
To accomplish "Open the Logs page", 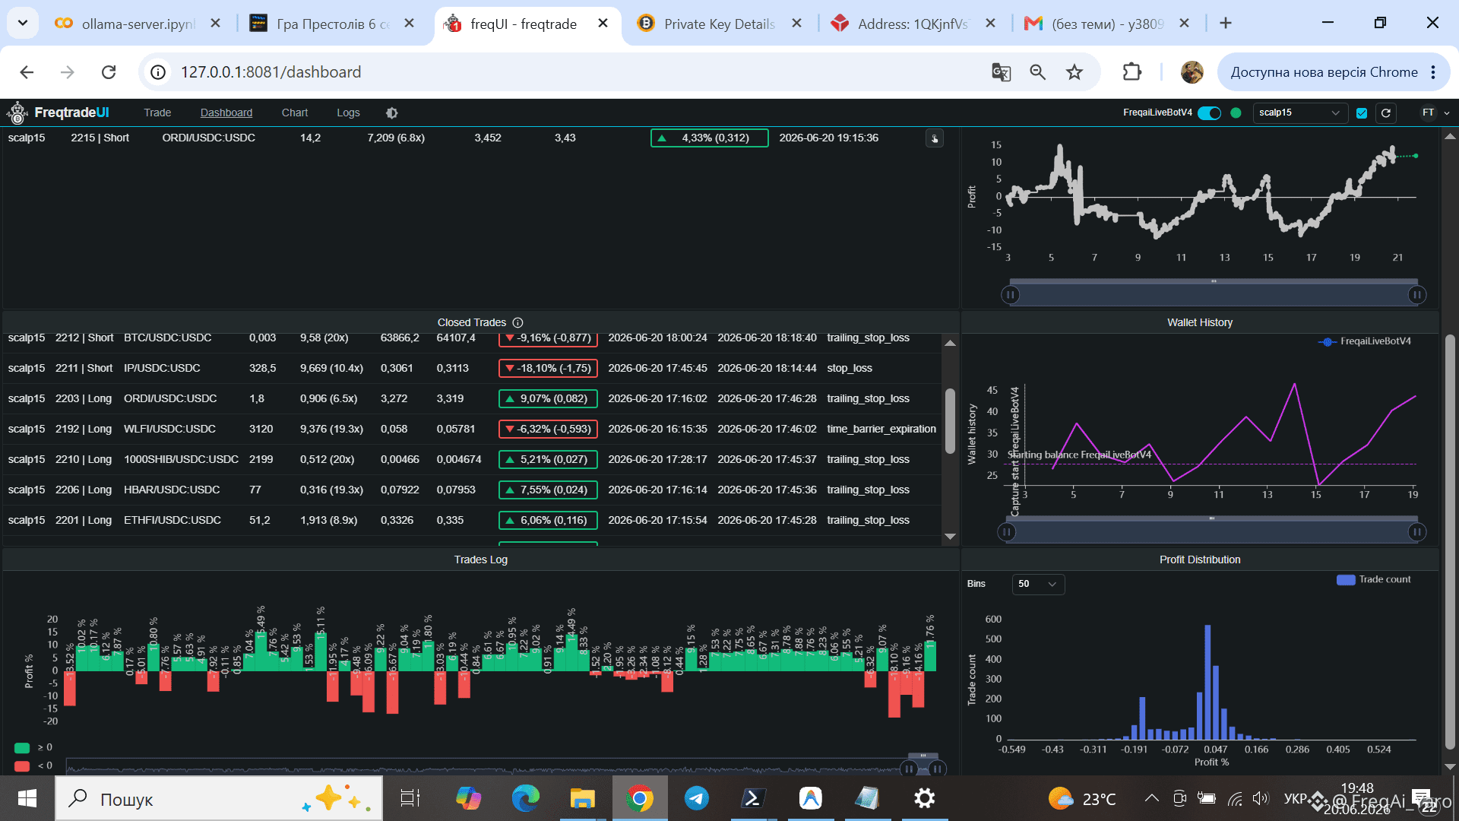I will click(348, 113).
